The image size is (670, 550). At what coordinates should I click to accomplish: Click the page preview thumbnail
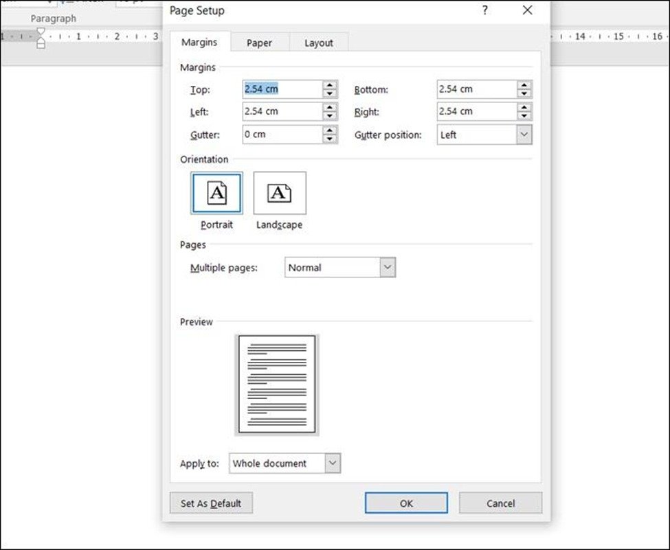[x=277, y=385]
